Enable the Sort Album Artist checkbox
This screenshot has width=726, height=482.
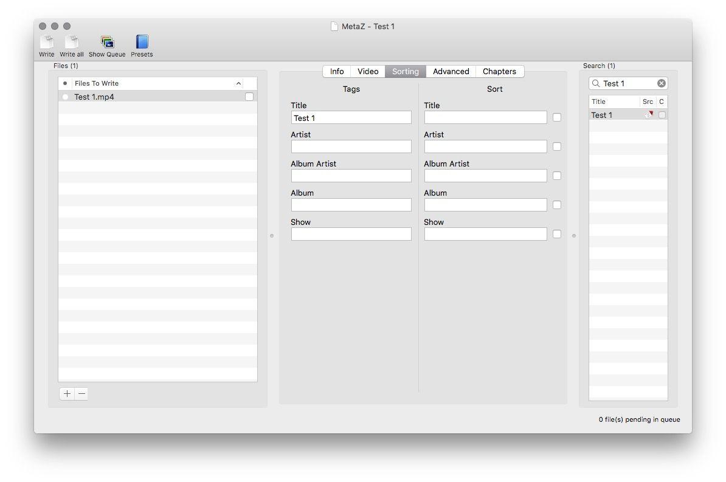click(557, 176)
